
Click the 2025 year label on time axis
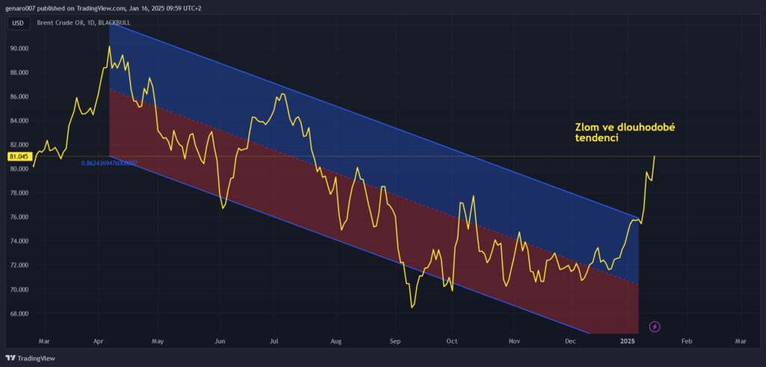[x=627, y=341]
